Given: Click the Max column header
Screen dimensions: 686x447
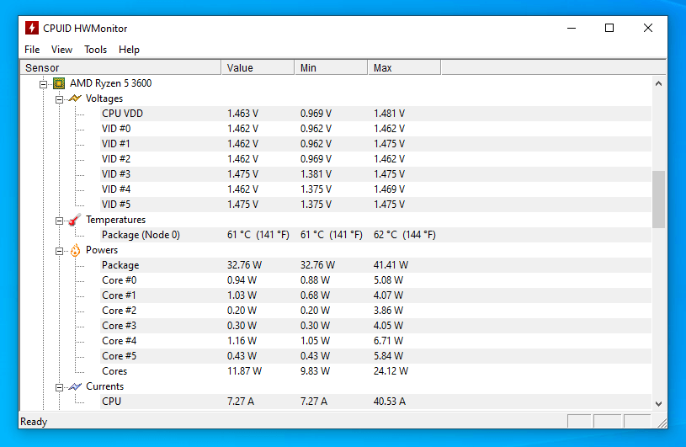Looking at the screenshot, I should tap(404, 68).
